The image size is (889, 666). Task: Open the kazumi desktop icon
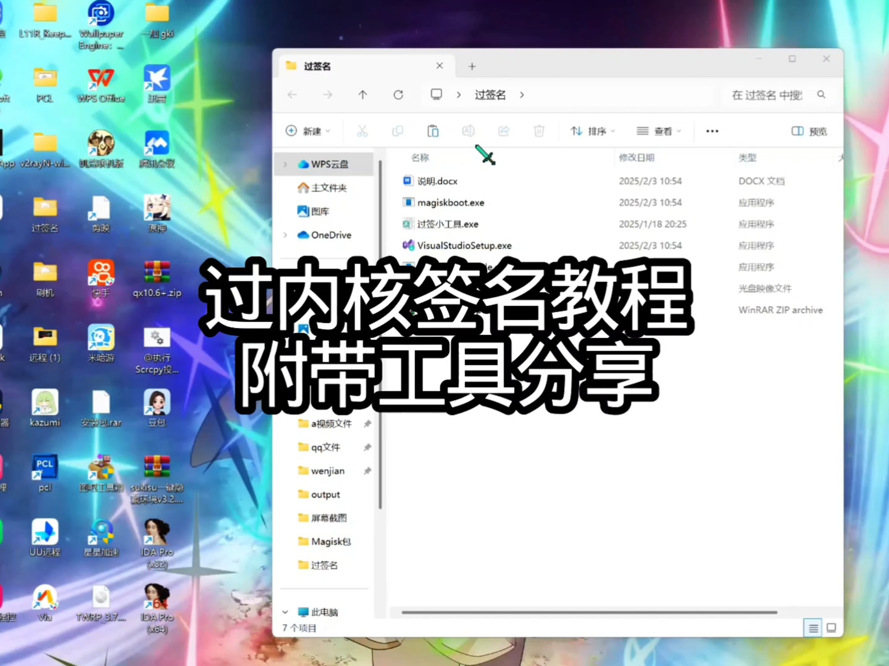[x=45, y=408]
